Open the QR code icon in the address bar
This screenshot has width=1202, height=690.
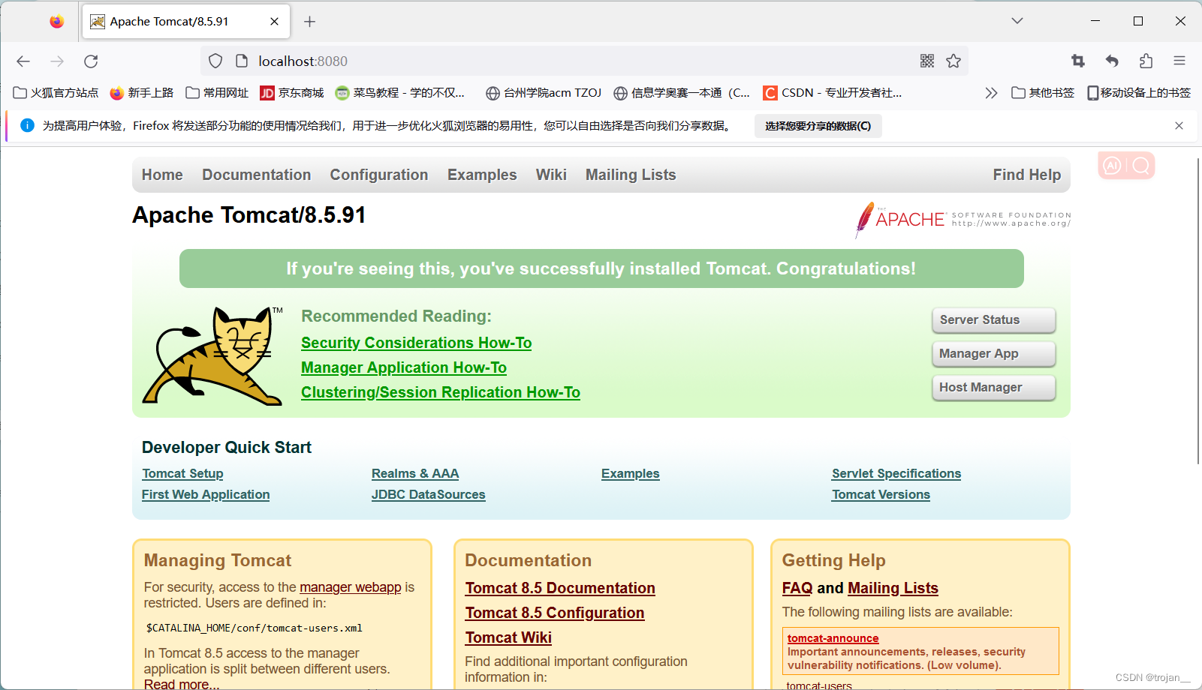[x=927, y=61]
